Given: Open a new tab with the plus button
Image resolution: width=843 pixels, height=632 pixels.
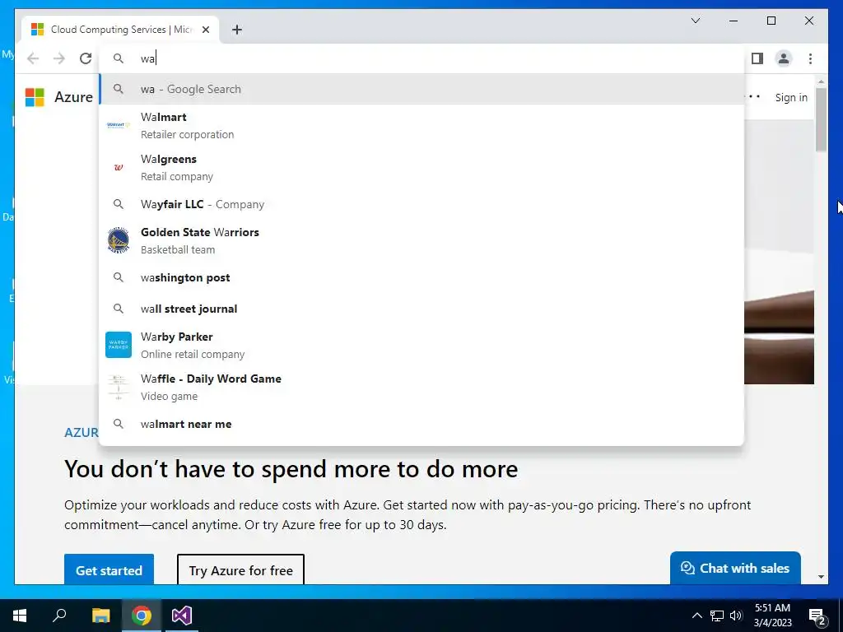Looking at the screenshot, I should (x=237, y=30).
